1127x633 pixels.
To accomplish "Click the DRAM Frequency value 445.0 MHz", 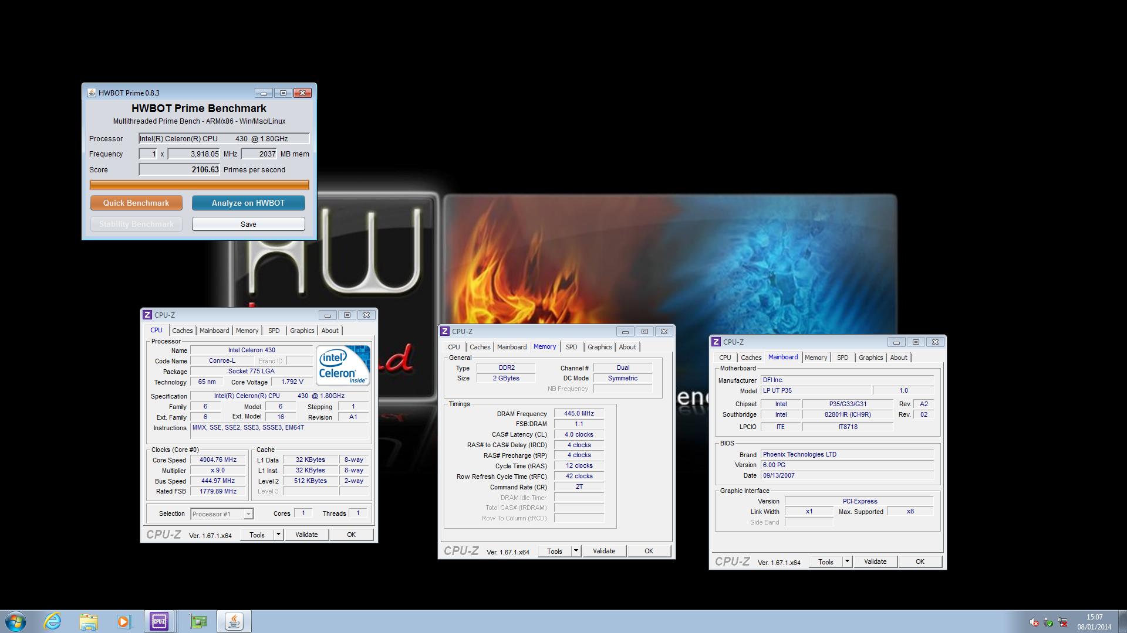I will pos(579,414).
